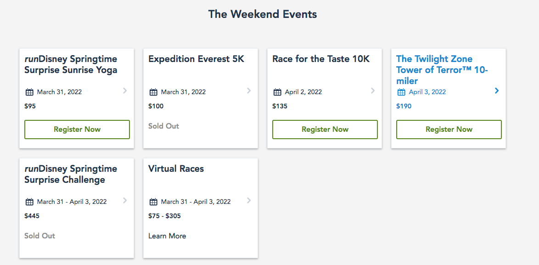Expand Expedition Everest 5K chevron arrow
The width and height of the screenshot is (539, 265).
pyautogui.click(x=249, y=91)
